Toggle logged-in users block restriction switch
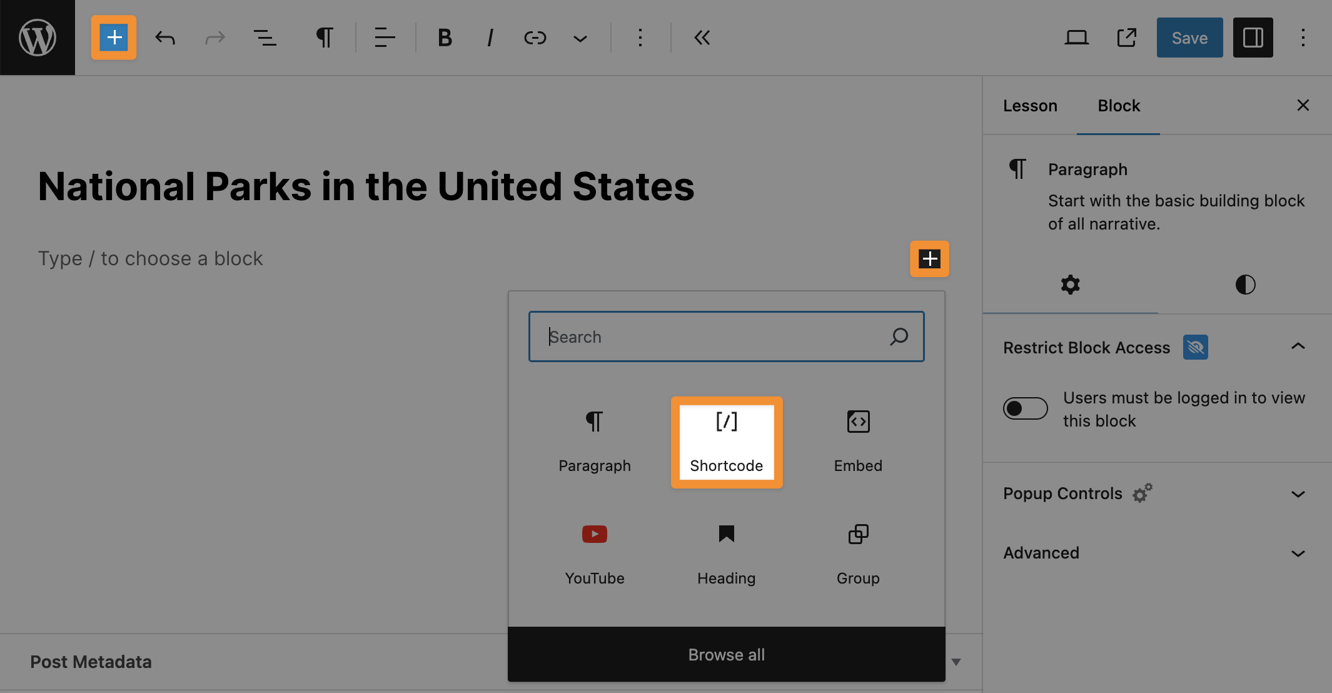Image resolution: width=1332 pixels, height=693 pixels. pyautogui.click(x=1025, y=408)
